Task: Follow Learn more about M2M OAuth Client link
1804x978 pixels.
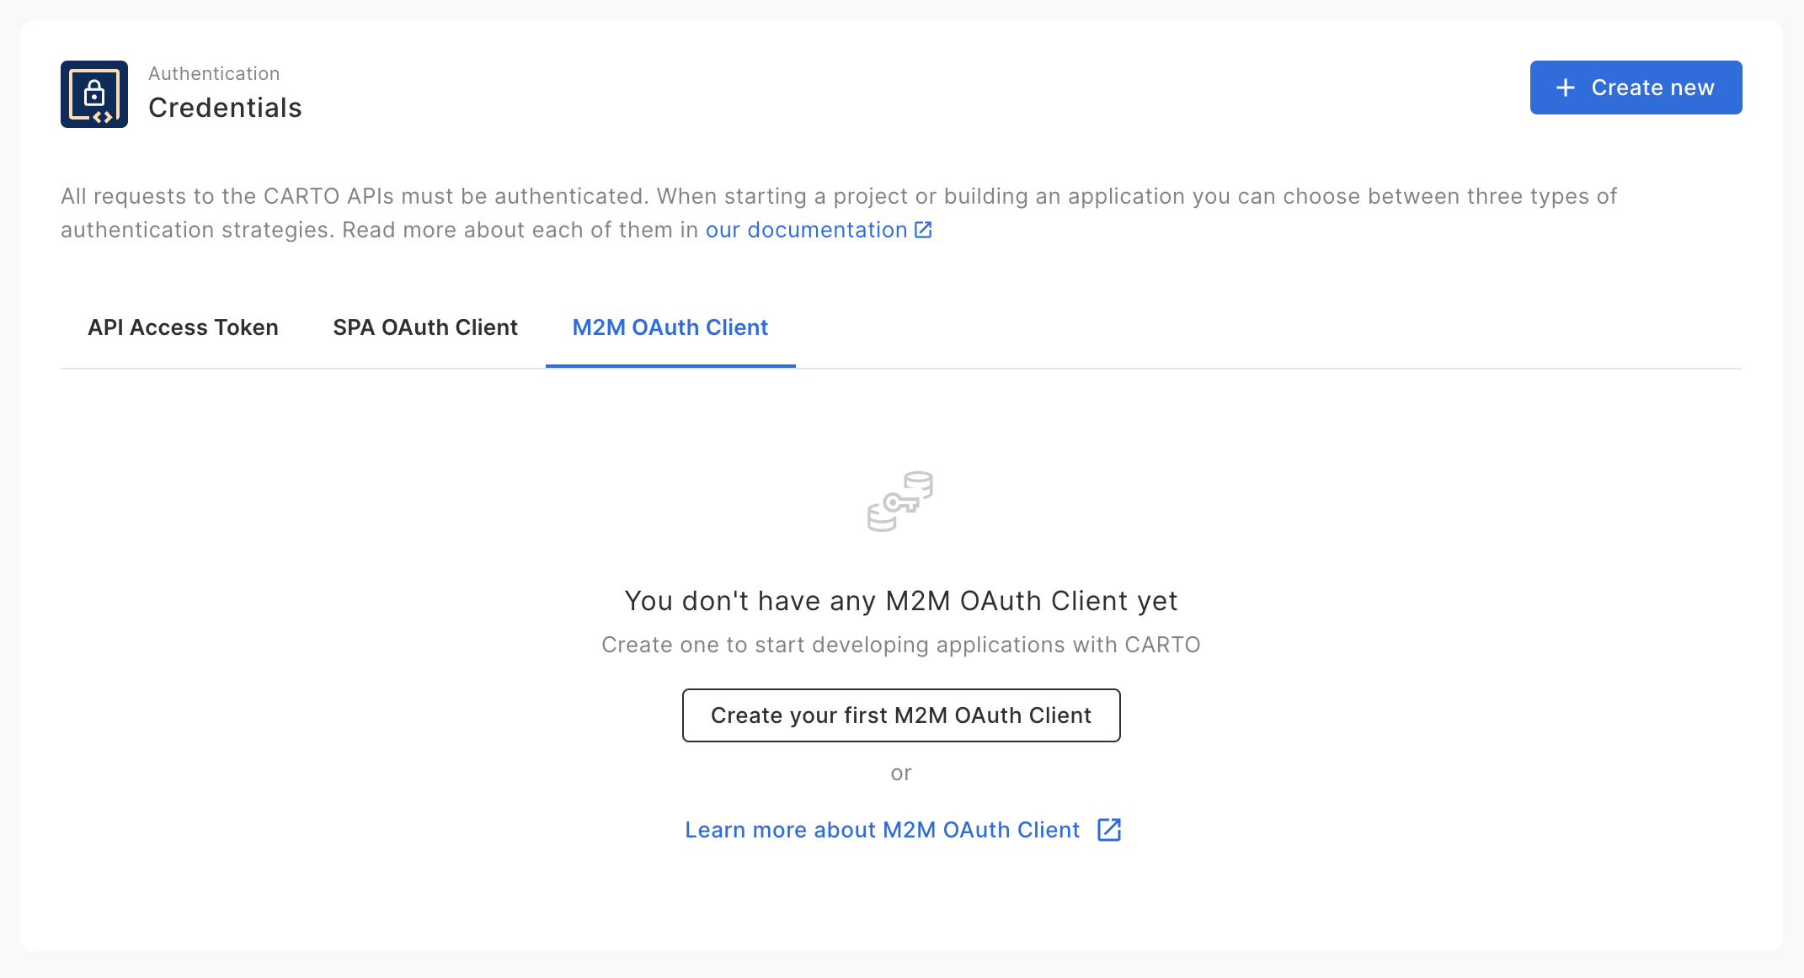Action: click(x=882, y=830)
